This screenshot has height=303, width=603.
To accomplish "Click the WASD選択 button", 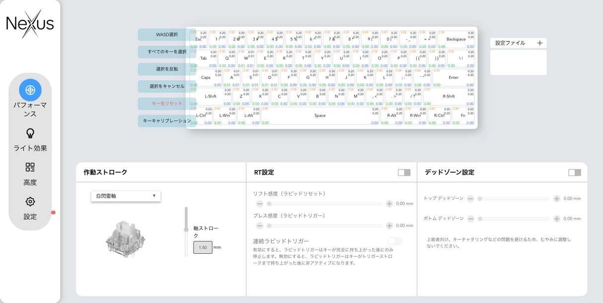I will pos(166,35).
